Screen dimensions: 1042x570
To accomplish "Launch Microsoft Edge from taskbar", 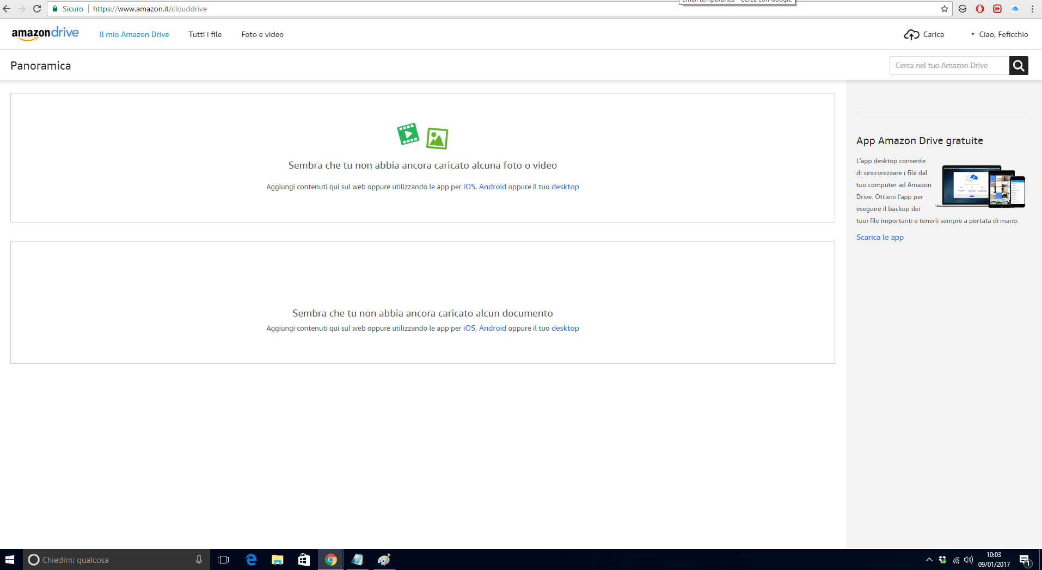I will (x=251, y=560).
